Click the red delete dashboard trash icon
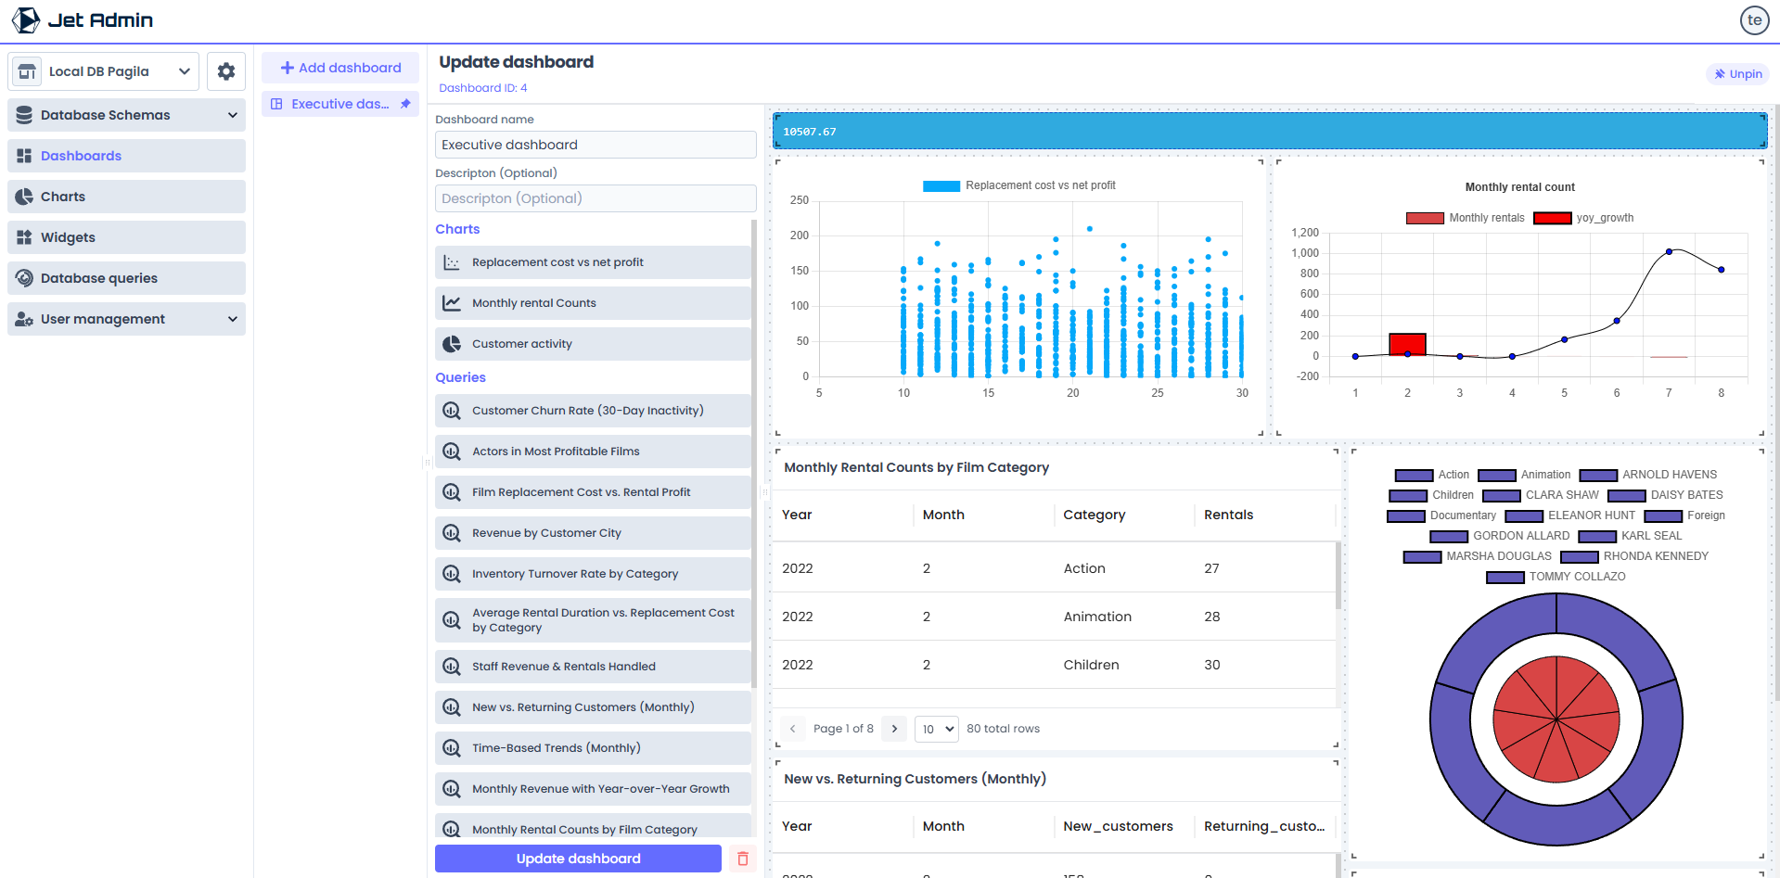Image resolution: width=1780 pixels, height=878 pixels. coord(742,859)
